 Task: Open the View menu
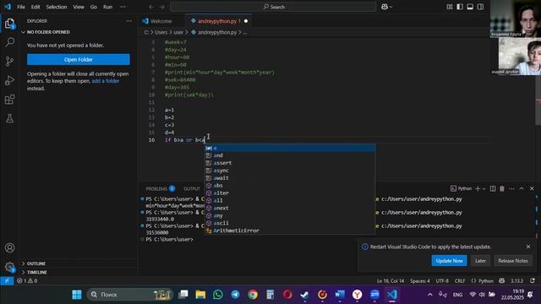tap(79, 7)
